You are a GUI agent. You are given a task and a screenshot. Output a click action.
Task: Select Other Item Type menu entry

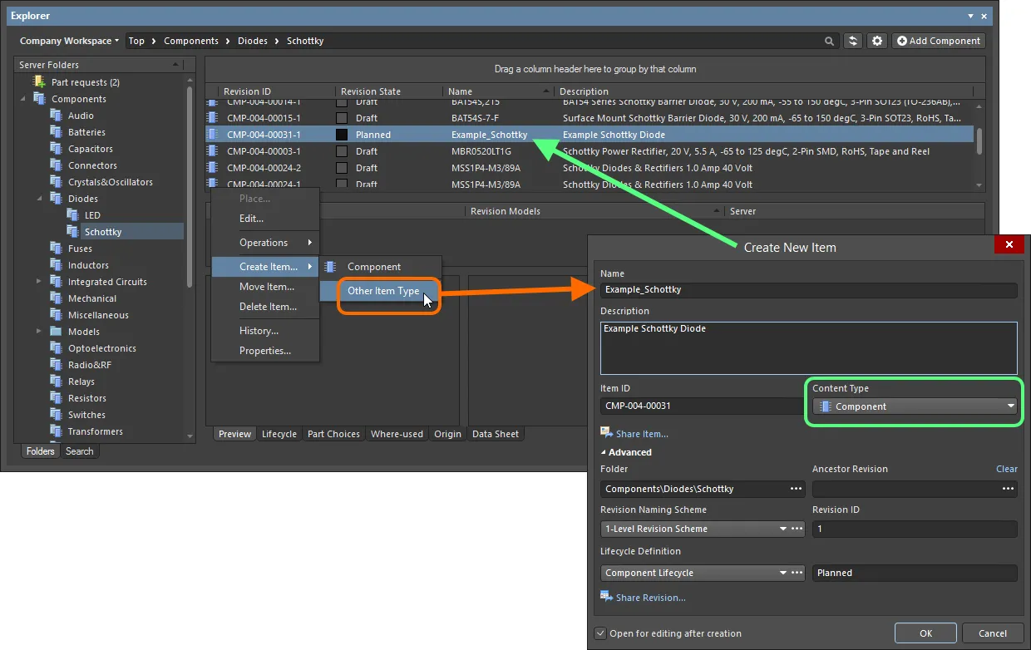(383, 291)
